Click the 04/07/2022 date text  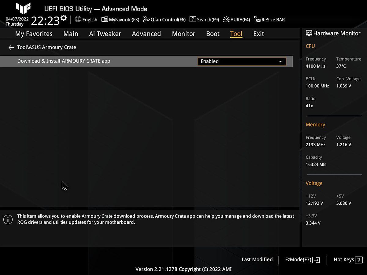click(17, 19)
